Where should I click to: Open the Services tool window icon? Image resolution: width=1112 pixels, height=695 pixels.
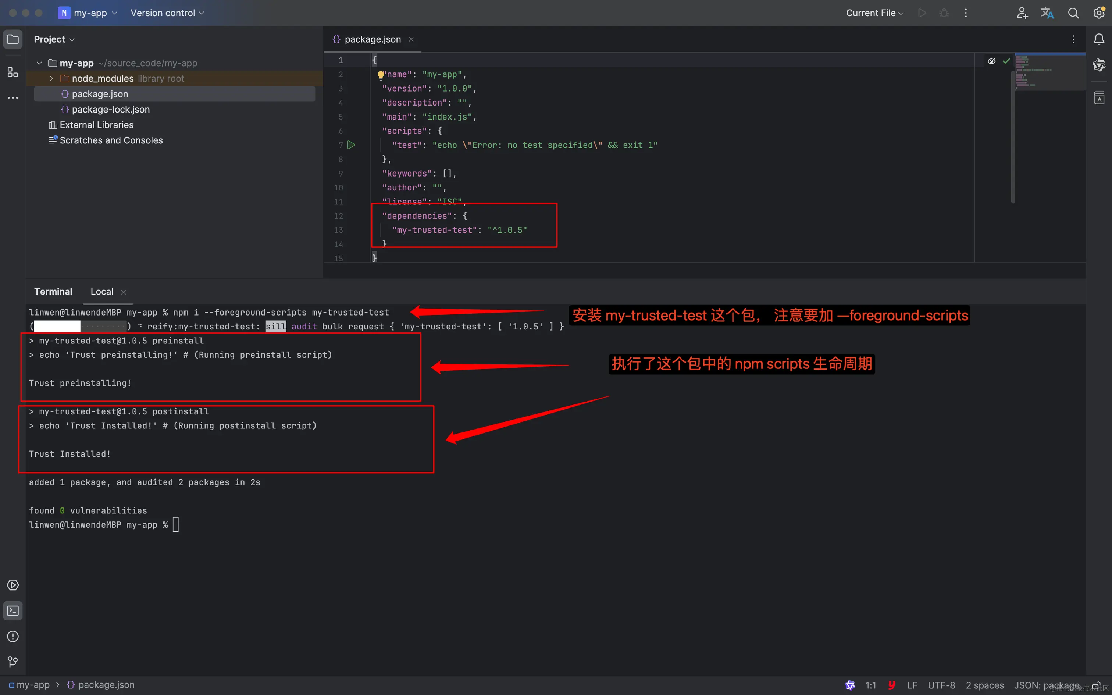[13, 585]
